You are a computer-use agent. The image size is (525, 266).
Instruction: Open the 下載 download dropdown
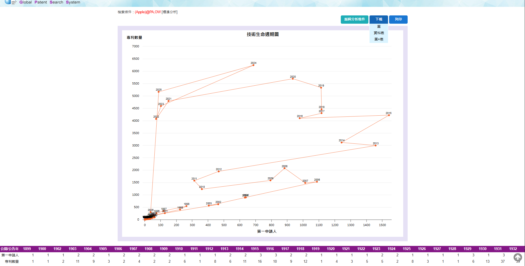[x=379, y=19]
